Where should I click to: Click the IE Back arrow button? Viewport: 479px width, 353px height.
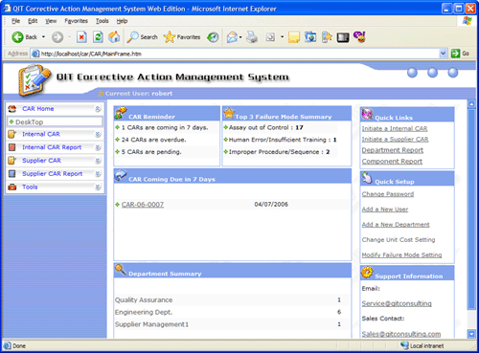tap(17, 37)
